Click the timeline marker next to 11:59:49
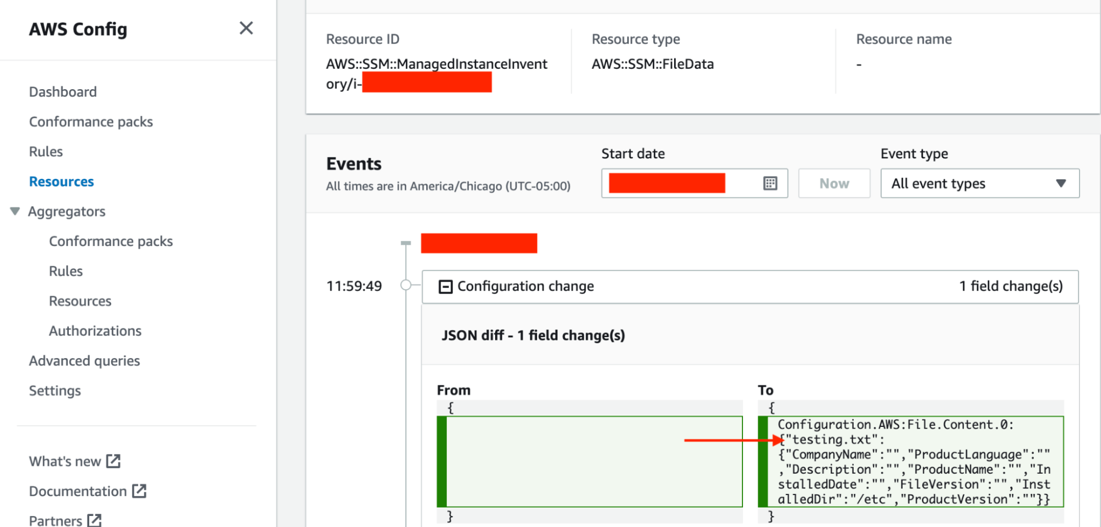 [x=406, y=284]
